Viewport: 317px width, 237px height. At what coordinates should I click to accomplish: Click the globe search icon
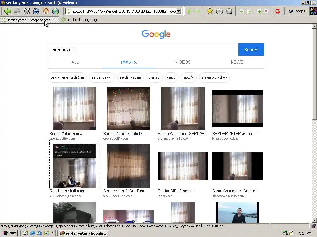55,11
